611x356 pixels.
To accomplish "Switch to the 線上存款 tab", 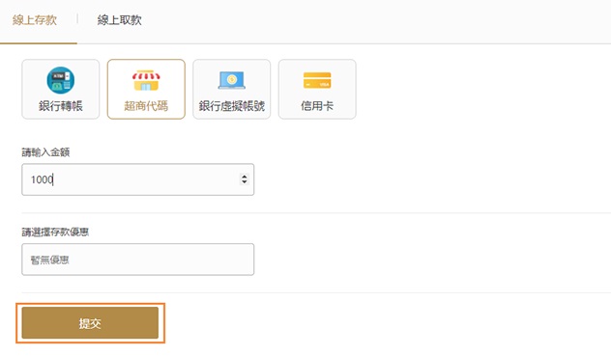I will 35,20.
